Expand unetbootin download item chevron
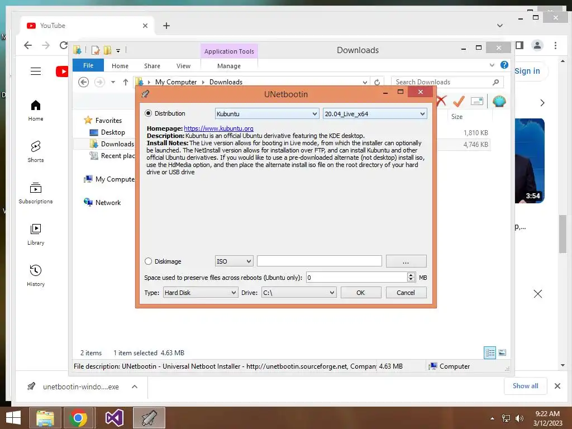 tap(135, 387)
